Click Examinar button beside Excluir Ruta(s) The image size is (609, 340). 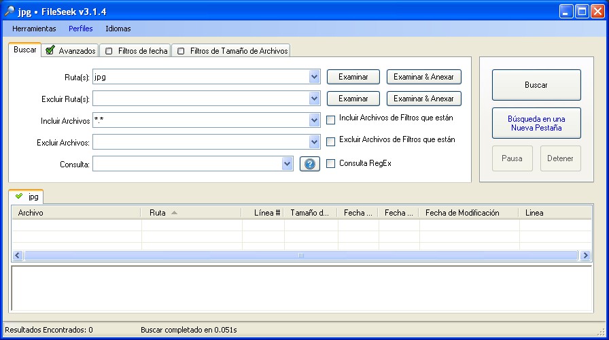353,99
